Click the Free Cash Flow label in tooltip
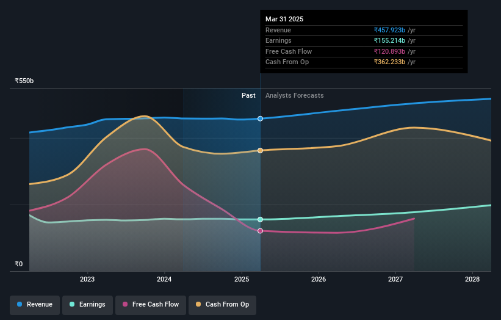Image resolution: width=501 pixels, height=320 pixels. click(289, 51)
